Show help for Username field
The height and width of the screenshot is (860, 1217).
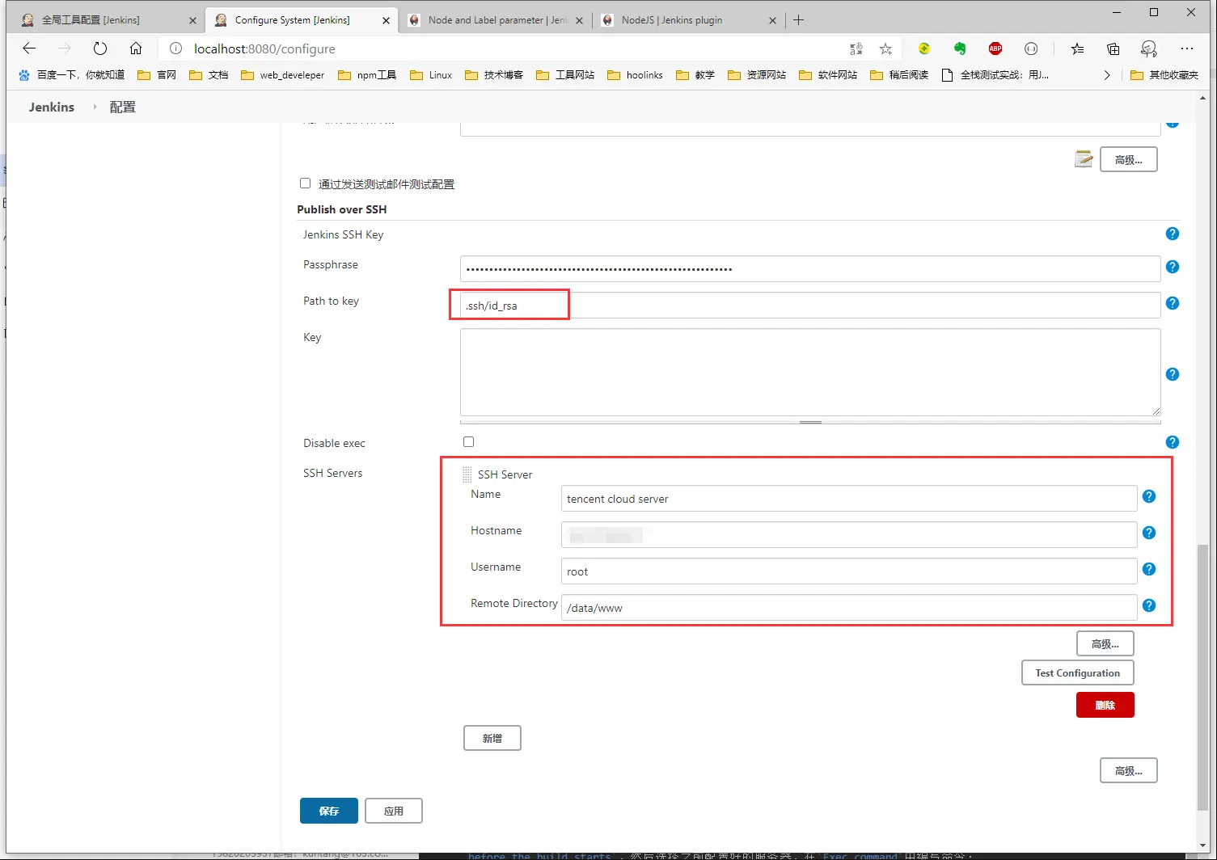click(x=1149, y=569)
